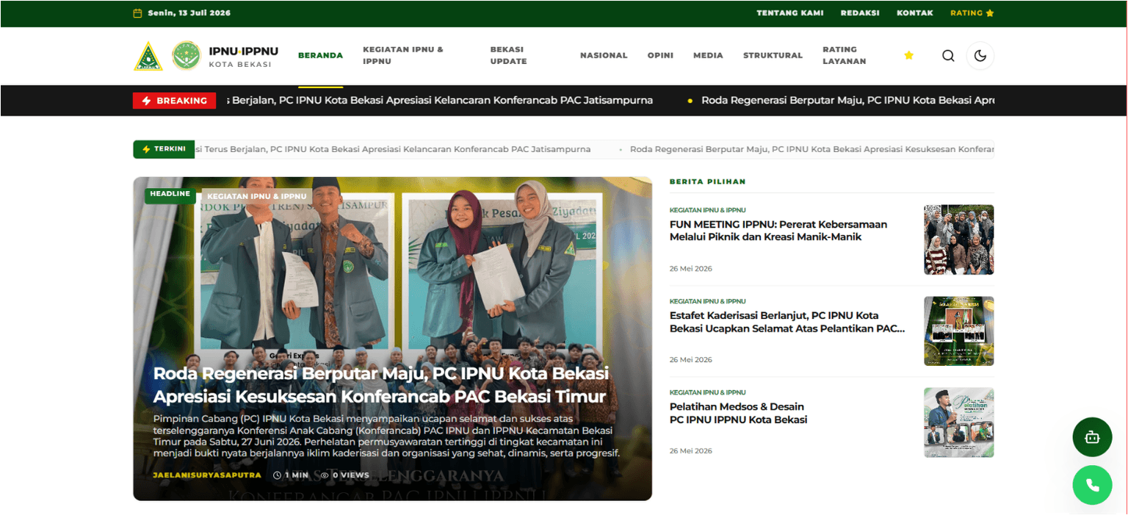Click thumbnail of Estafet Kaderisasi article
1128x515 pixels.
958,331
